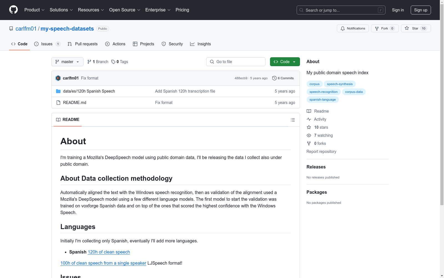Select the README tab

(68, 120)
